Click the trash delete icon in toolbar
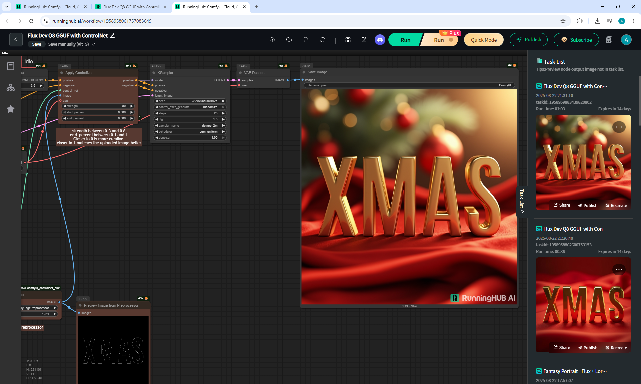 [x=305, y=40]
